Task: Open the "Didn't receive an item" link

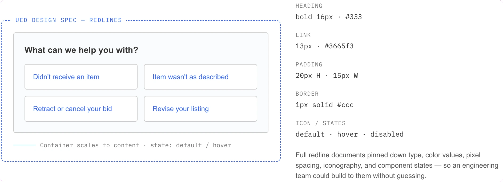Action: pyautogui.click(x=81, y=77)
